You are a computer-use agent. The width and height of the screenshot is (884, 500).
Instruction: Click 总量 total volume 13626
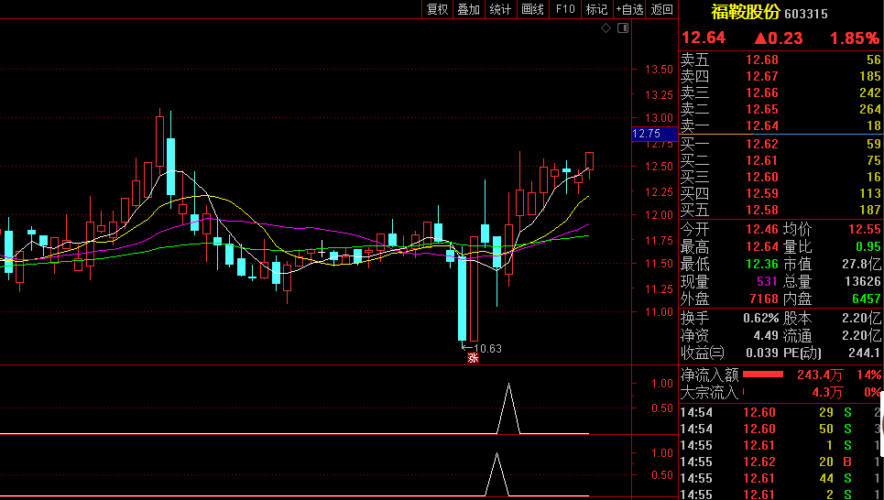point(863,281)
